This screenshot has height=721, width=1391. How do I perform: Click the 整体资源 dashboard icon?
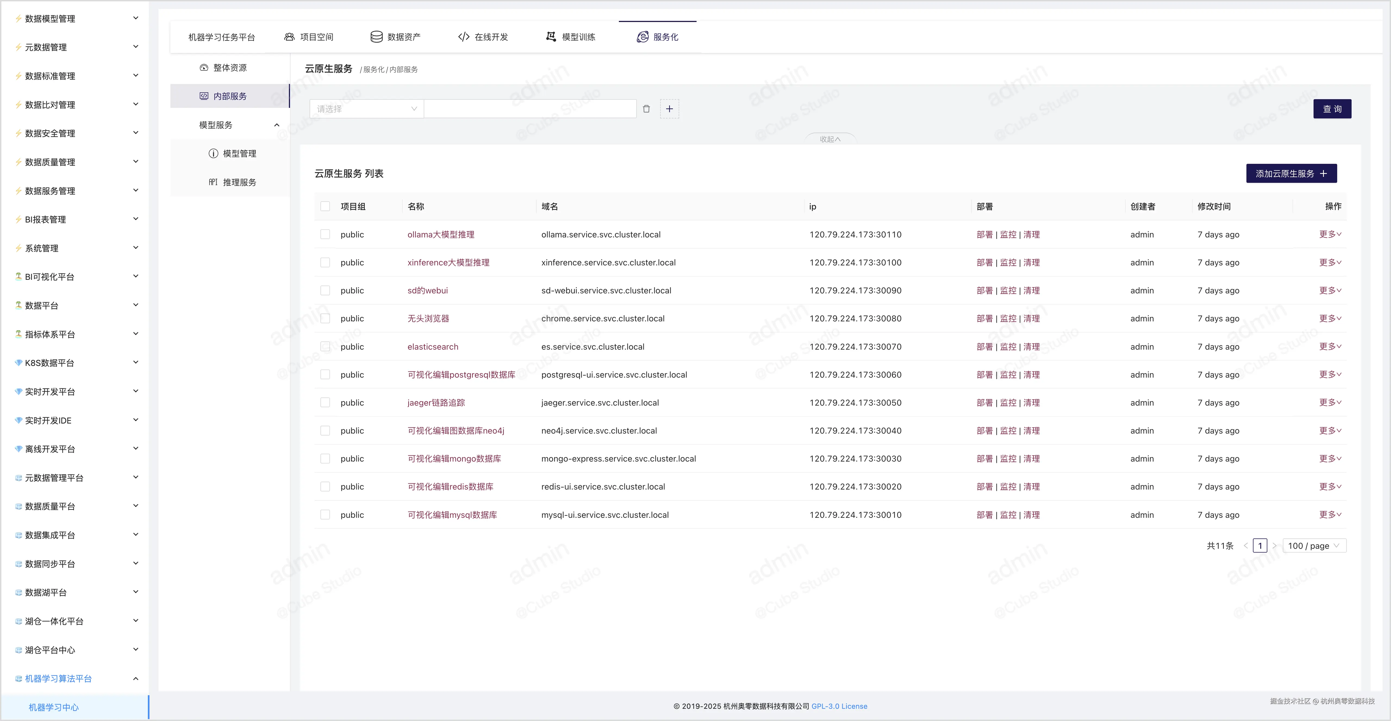[204, 67]
